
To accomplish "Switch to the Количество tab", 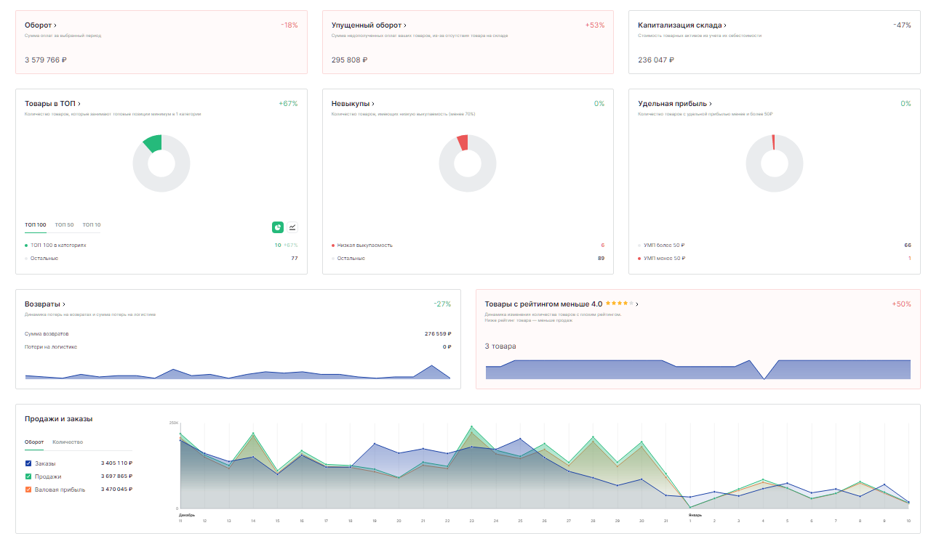I will click(x=68, y=442).
